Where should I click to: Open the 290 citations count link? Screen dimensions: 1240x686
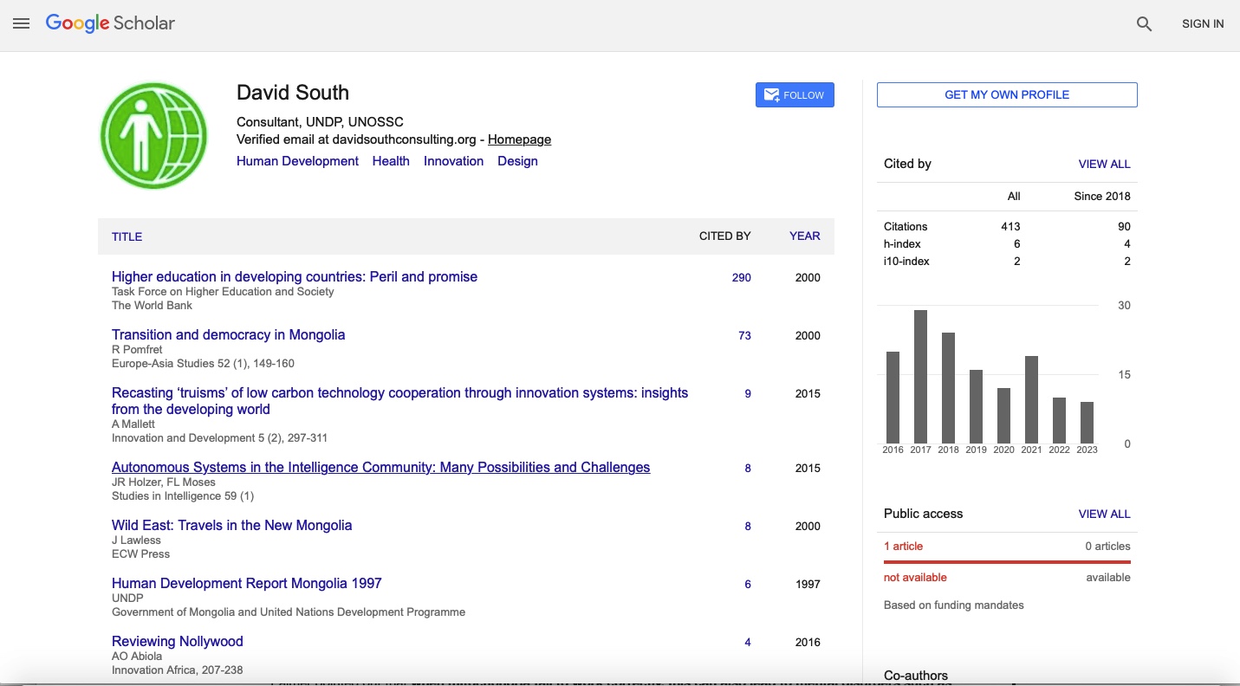pyautogui.click(x=741, y=278)
